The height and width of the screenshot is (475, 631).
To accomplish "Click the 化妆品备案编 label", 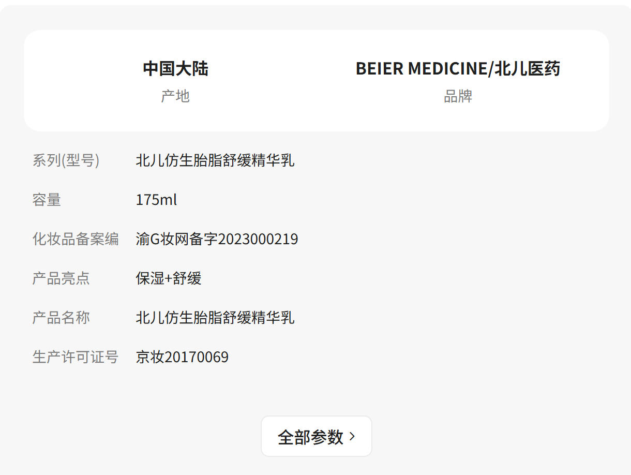I will (x=76, y=239).
